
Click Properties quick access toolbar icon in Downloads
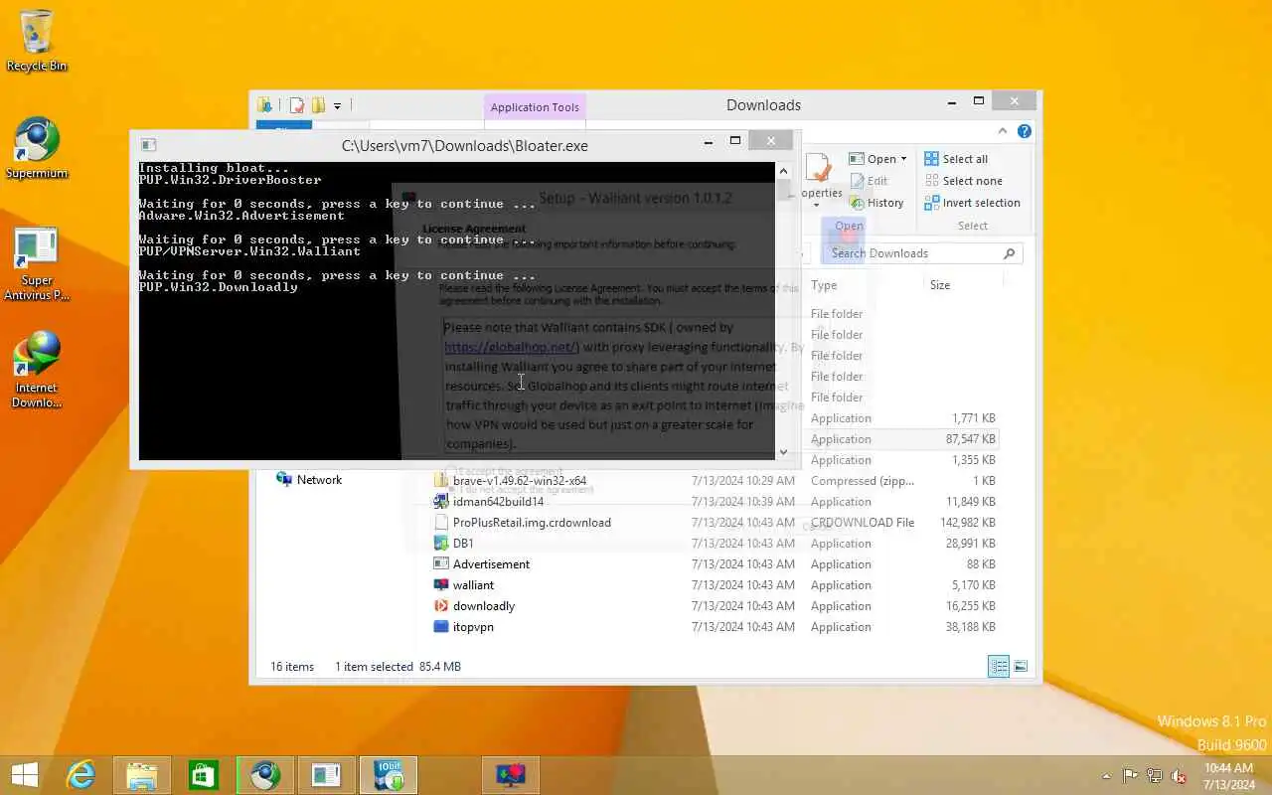296,105
